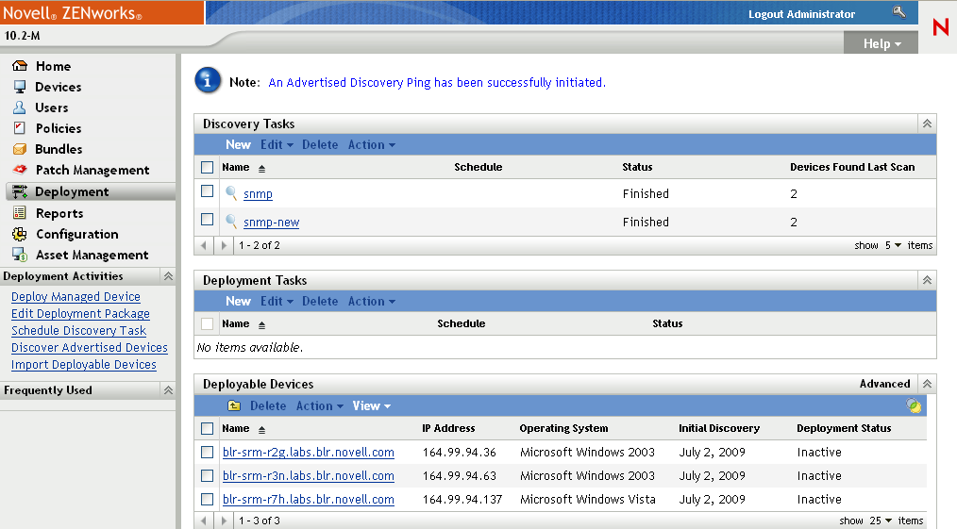Click the Users person icon
This screenshot has height=529, width=957.
tap(20, 107)
